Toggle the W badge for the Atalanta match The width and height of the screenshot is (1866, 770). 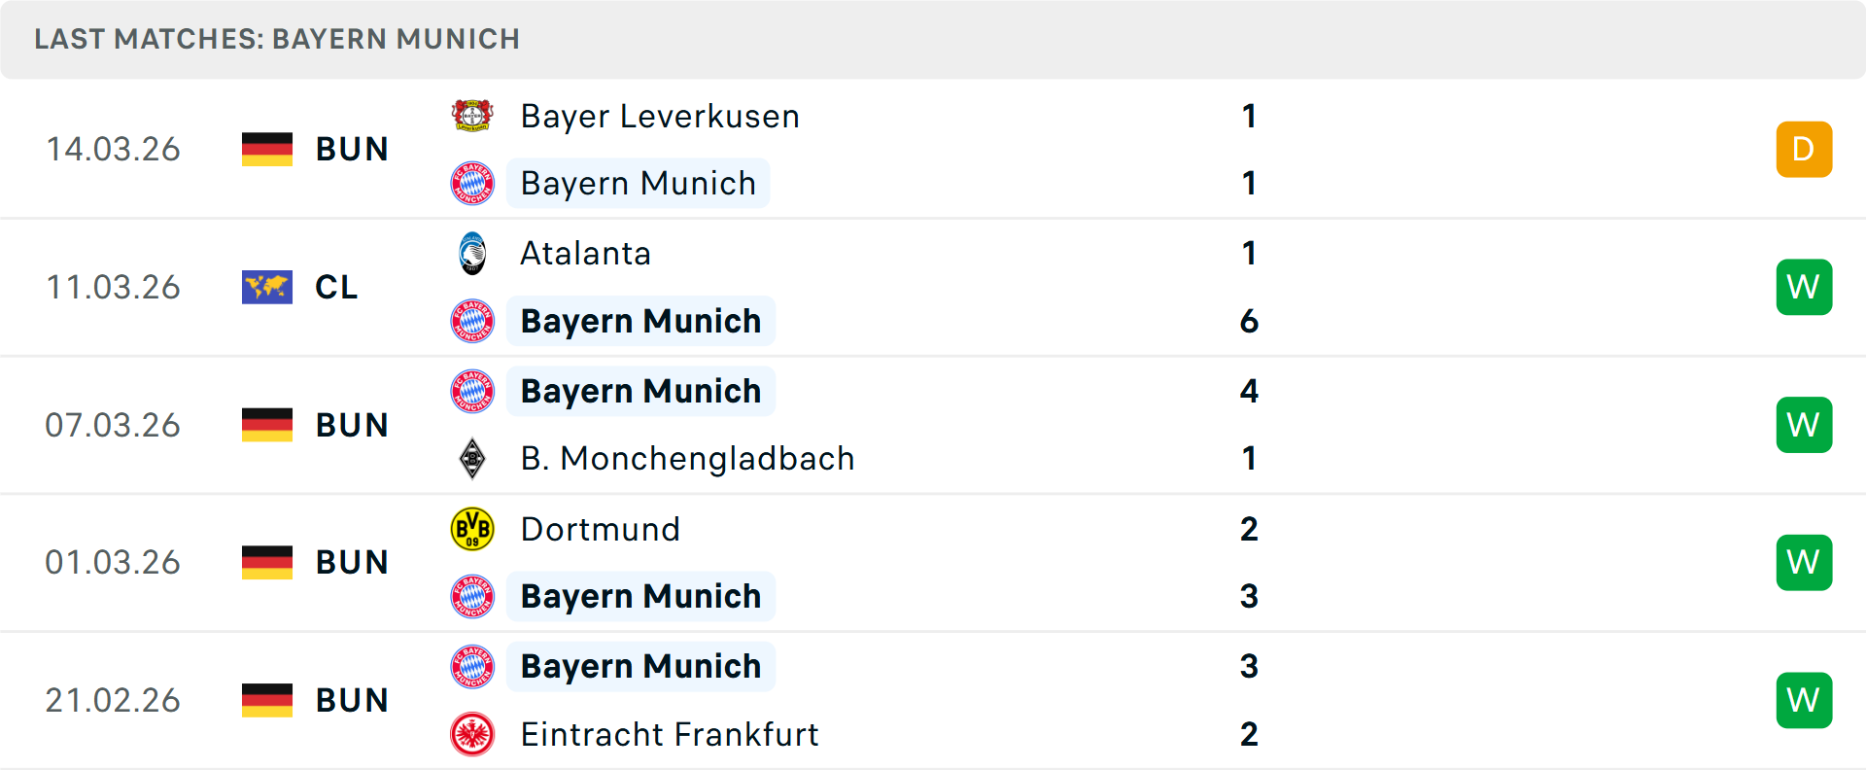point(1804,287)
